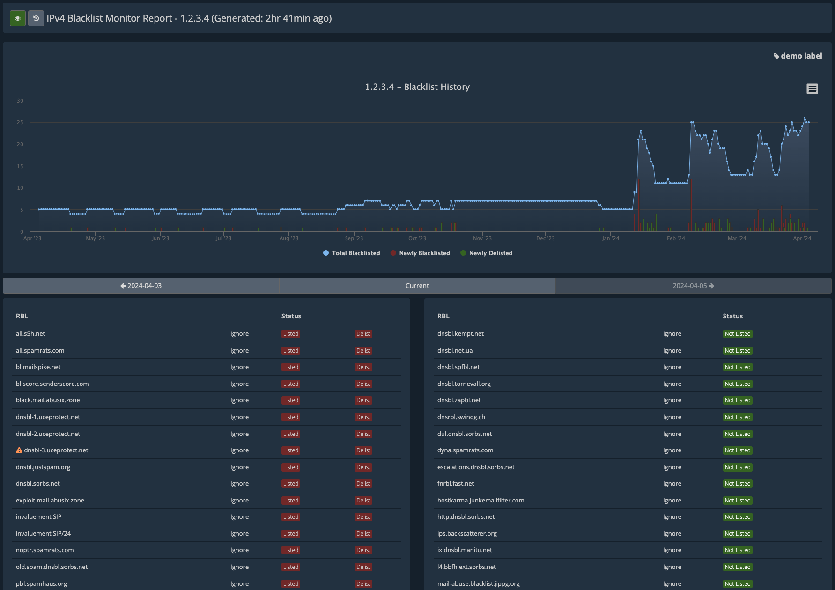This screenshot has height=590, width=835.
Task: Click Not Listed badge for ix.dnsbl.manitu.net
Action: (738, 550)
